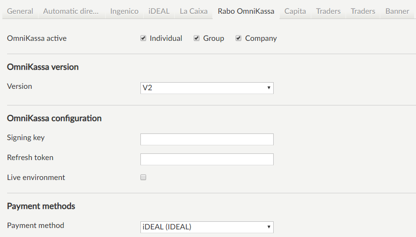Open the Banner tab
Image resolution: width=416 pixels, height=237 pixels.
pos(397,11)
